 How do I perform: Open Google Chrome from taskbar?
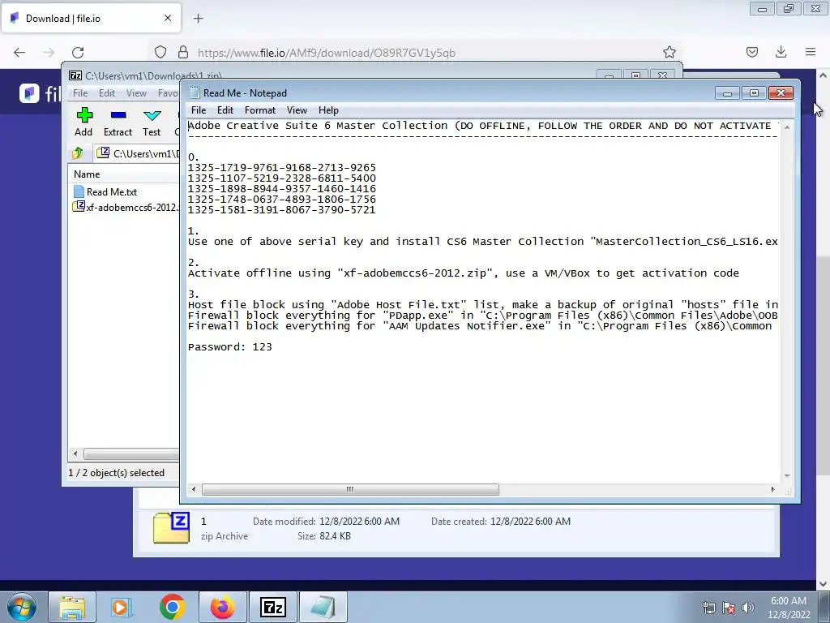click(172, 608)
